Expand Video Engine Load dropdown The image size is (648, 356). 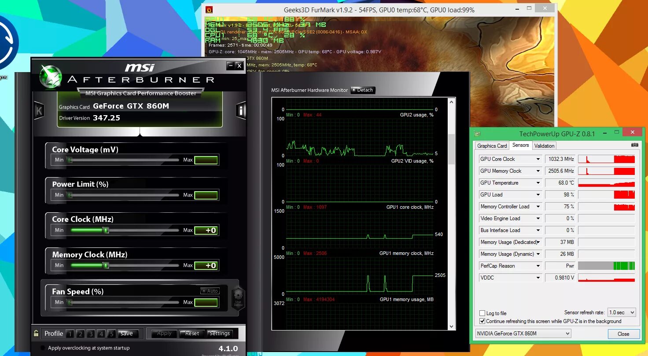538,218
